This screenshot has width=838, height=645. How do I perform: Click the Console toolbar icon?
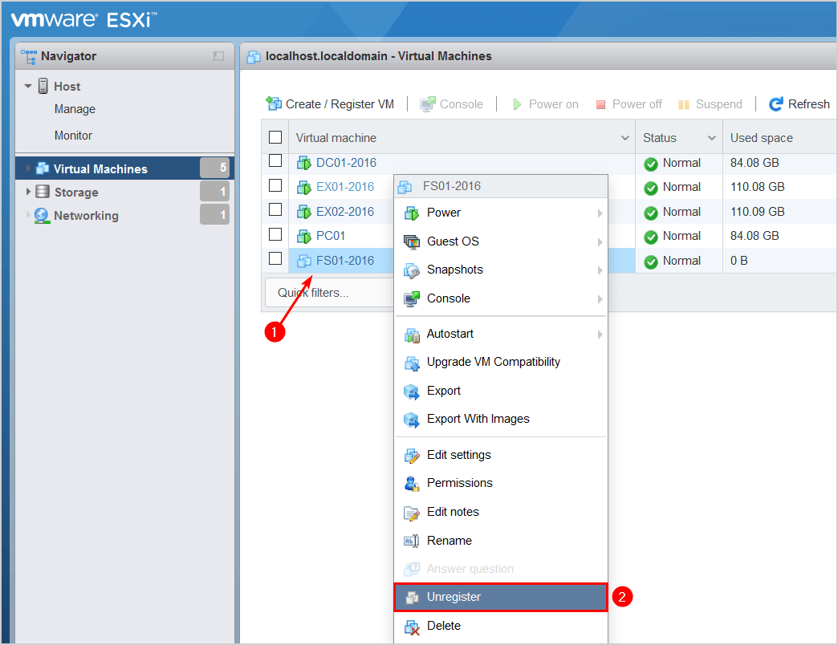[428, 104]
